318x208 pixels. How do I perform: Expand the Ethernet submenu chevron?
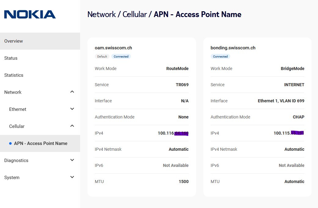point(72,109)
